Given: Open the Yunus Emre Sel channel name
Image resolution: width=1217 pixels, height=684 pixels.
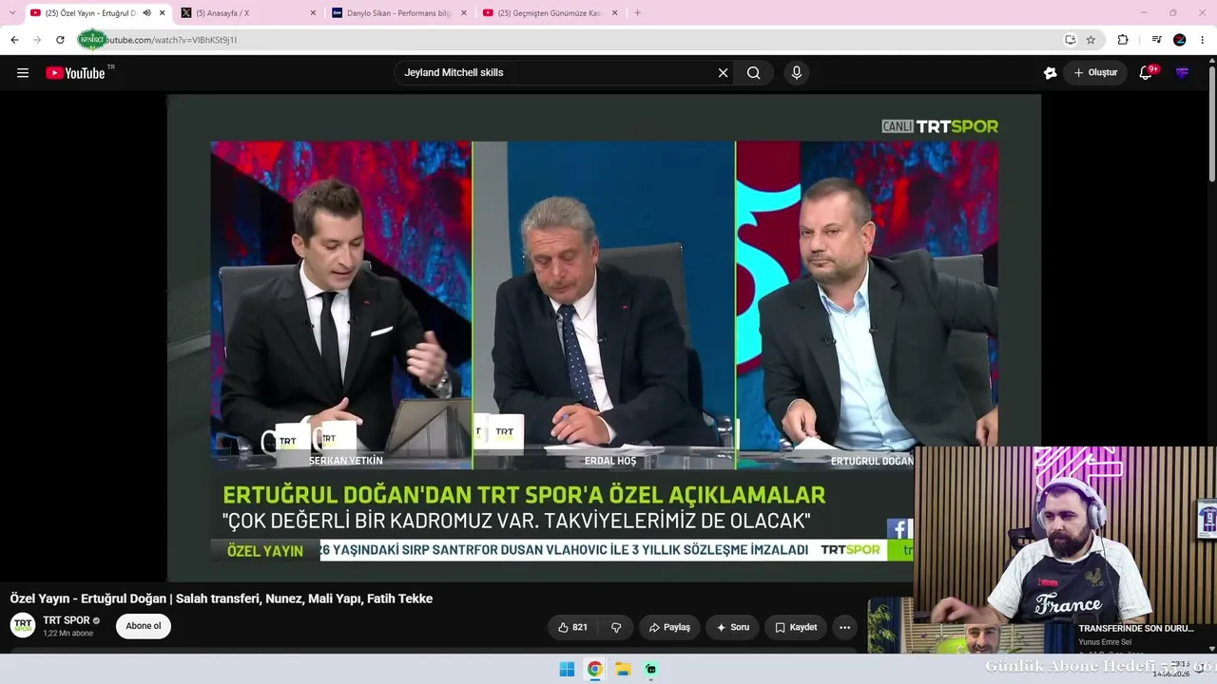Looking at the screenshot, I should pos(1105,642).
